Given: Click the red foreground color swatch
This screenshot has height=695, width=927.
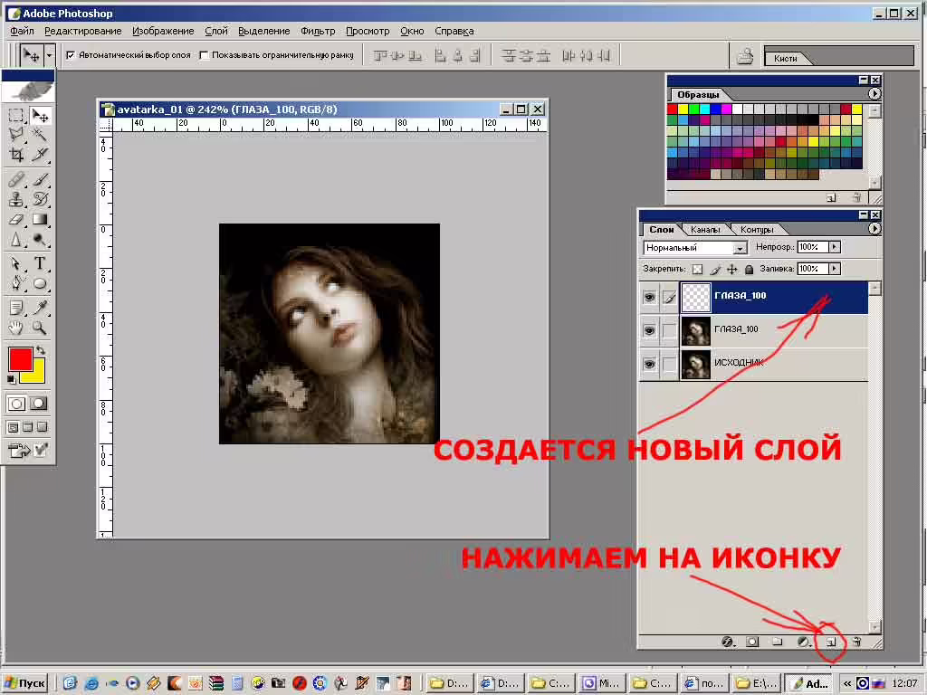Looking at the screenshot, I should tap(20, 359).
